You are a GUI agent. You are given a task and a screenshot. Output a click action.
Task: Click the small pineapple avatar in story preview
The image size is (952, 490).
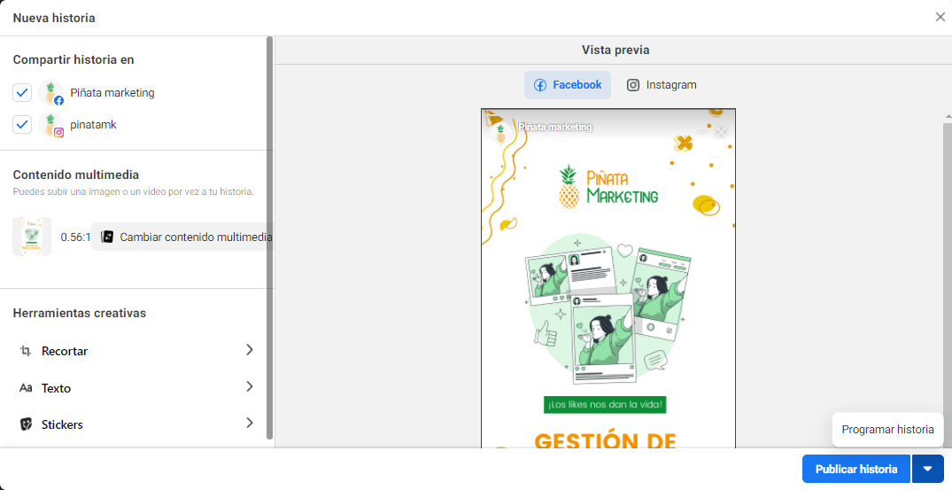pos(500,133)
